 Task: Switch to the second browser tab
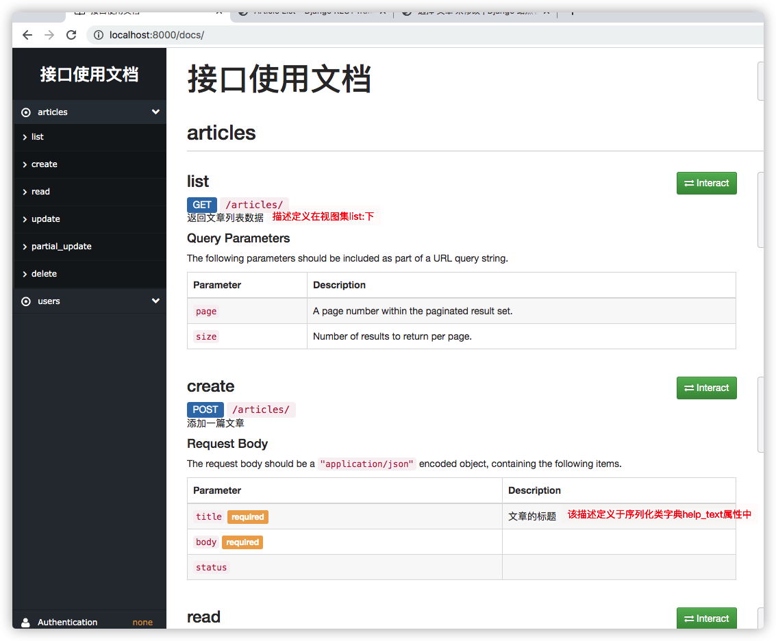point(312,12)
